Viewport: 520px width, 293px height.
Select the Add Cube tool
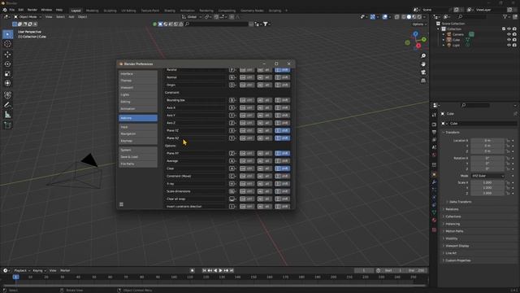[x=7, y=125]
